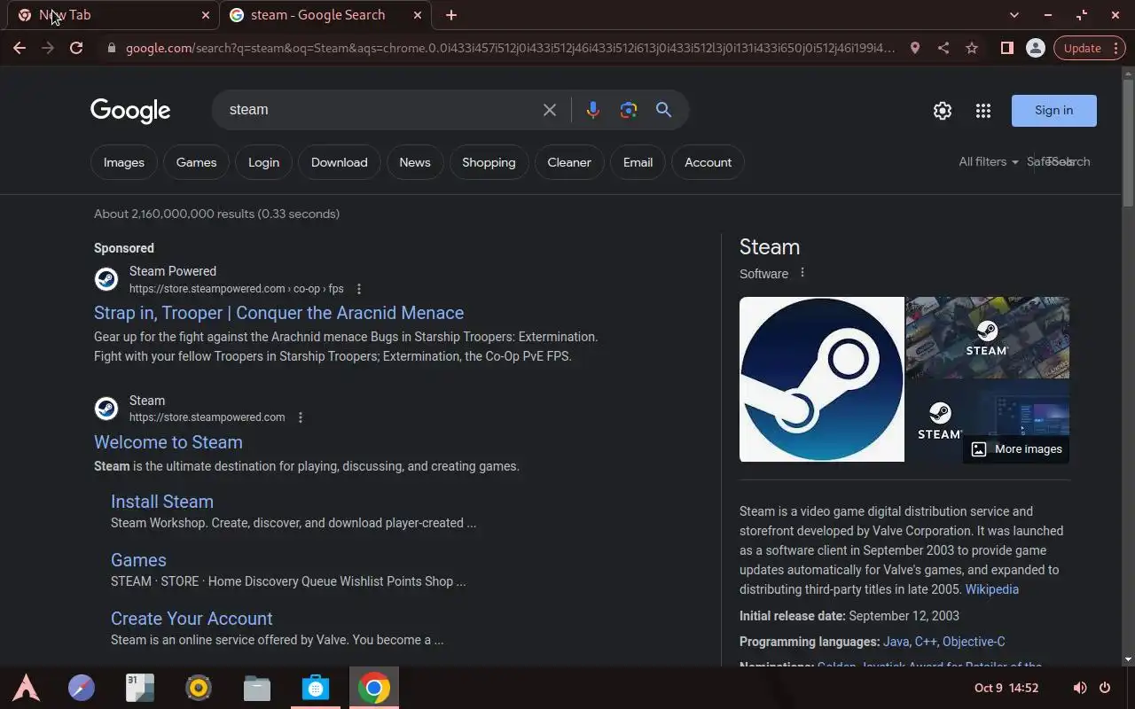Open the Google apps grid
Viewport: 1135px width, 709px height.
(x=982, y=111)
